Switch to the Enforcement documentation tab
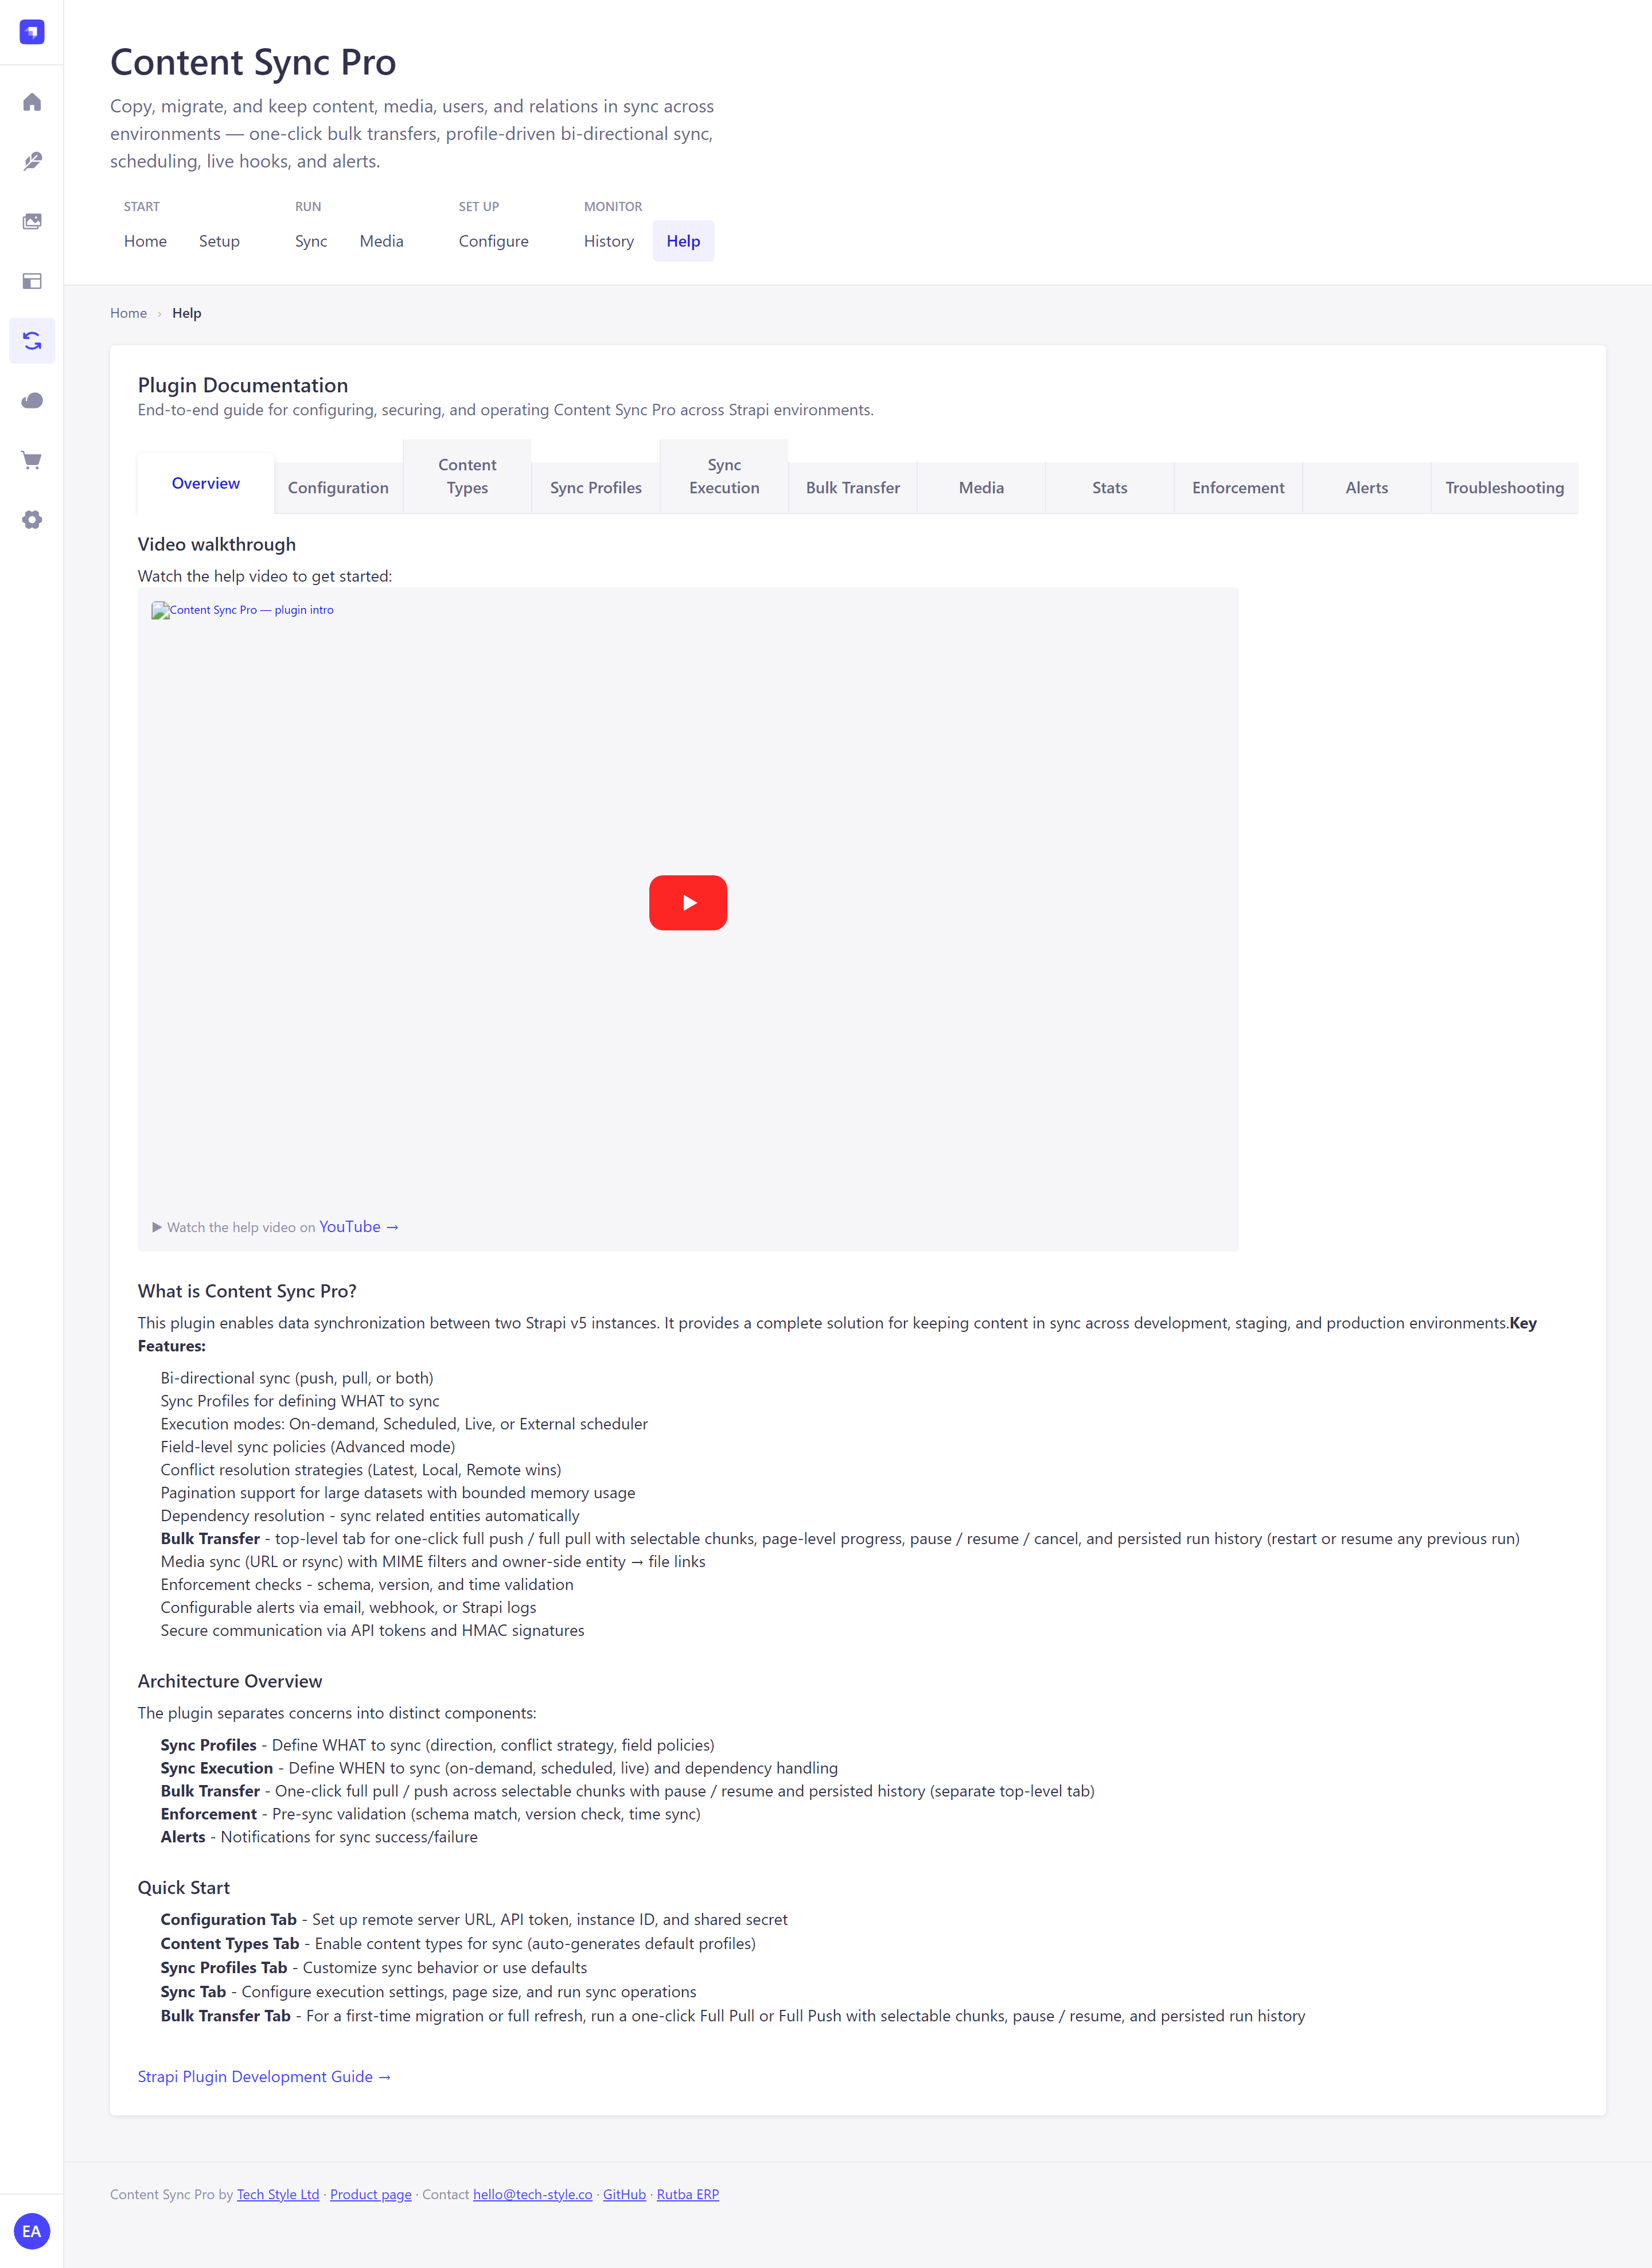The height and width of the screenshot is (2268, 1652). point(1238,488)
